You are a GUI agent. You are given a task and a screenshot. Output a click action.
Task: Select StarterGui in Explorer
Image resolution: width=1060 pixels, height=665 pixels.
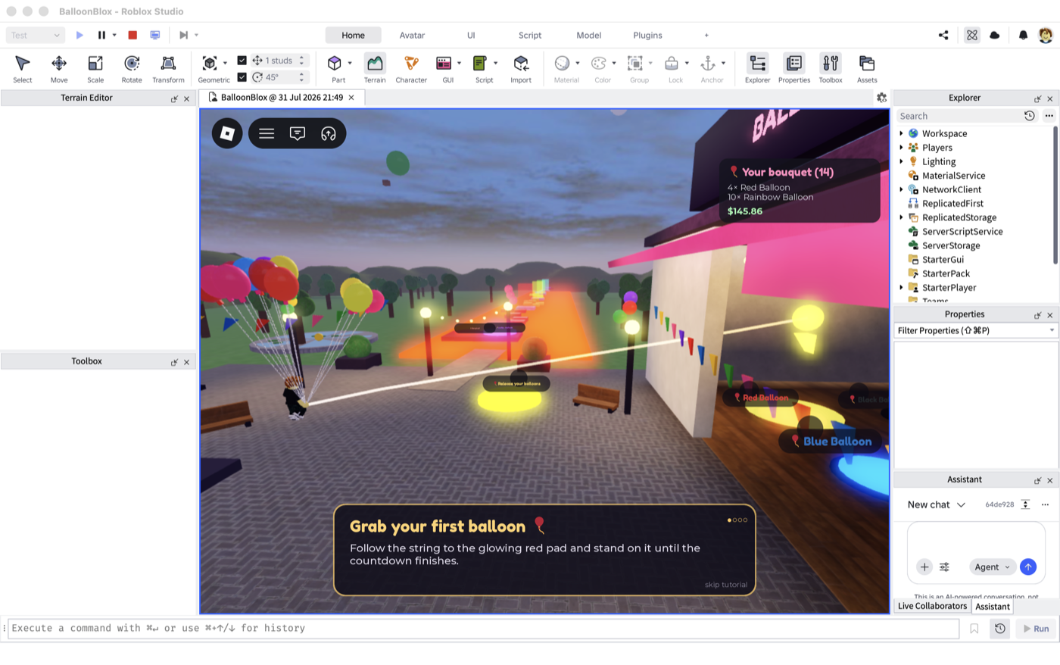point(943,260)
